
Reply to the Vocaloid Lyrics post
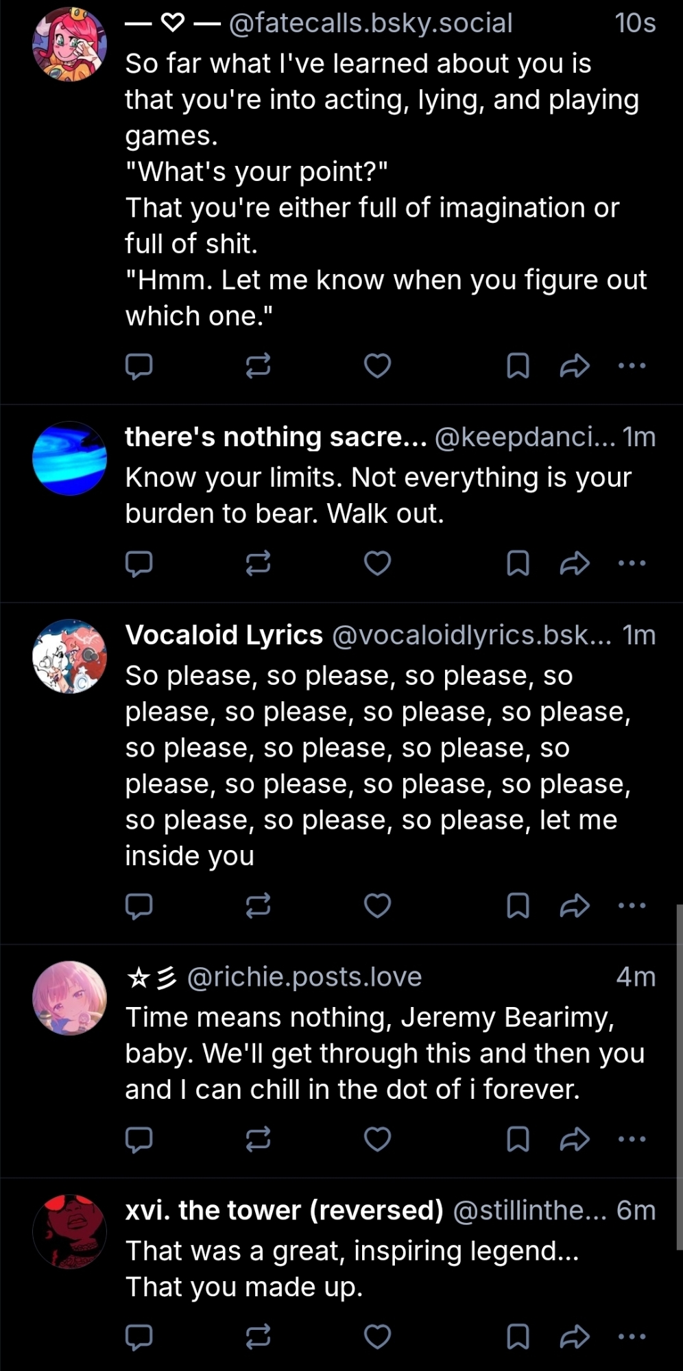click(x=139, y=906)
